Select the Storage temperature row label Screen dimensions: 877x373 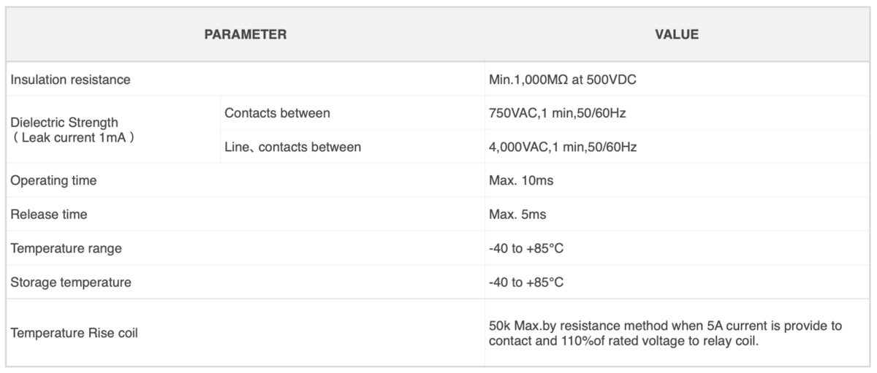[71, 282]
